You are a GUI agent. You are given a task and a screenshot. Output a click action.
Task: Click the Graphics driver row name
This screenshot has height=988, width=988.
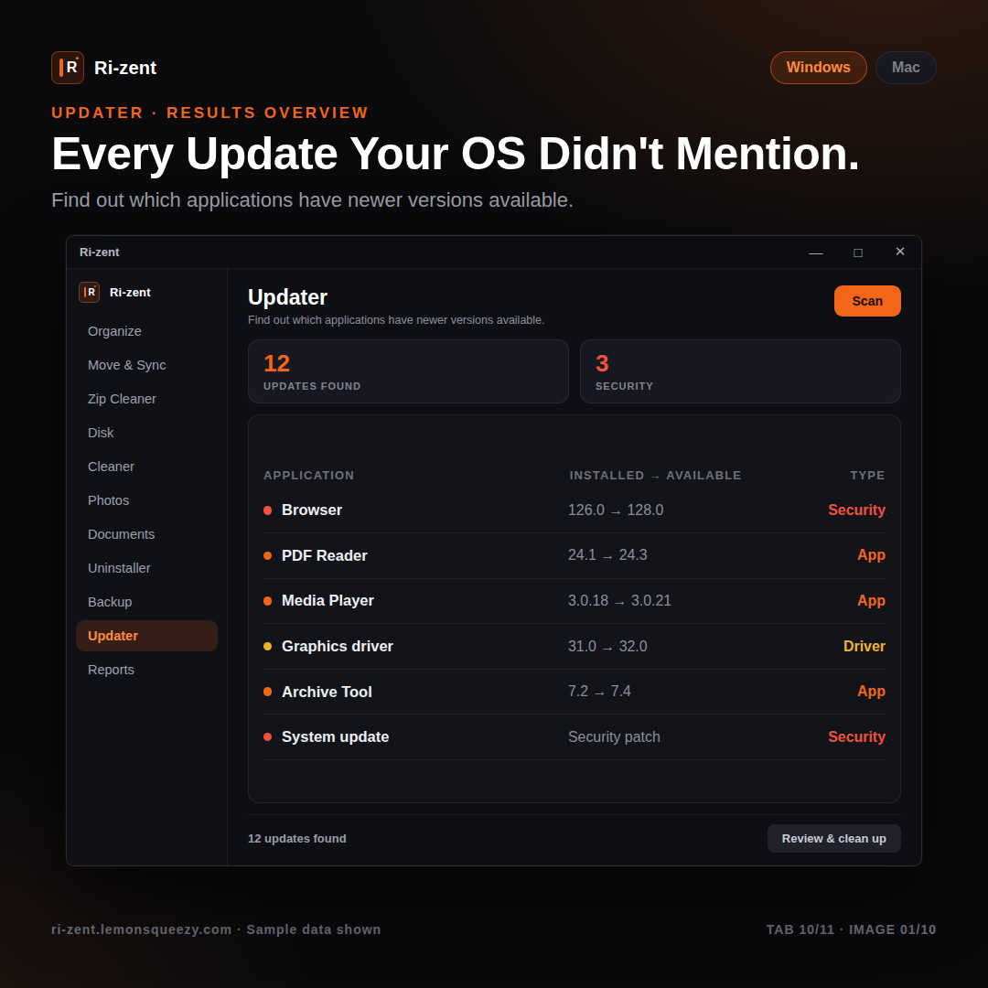(x=337, y=647)
